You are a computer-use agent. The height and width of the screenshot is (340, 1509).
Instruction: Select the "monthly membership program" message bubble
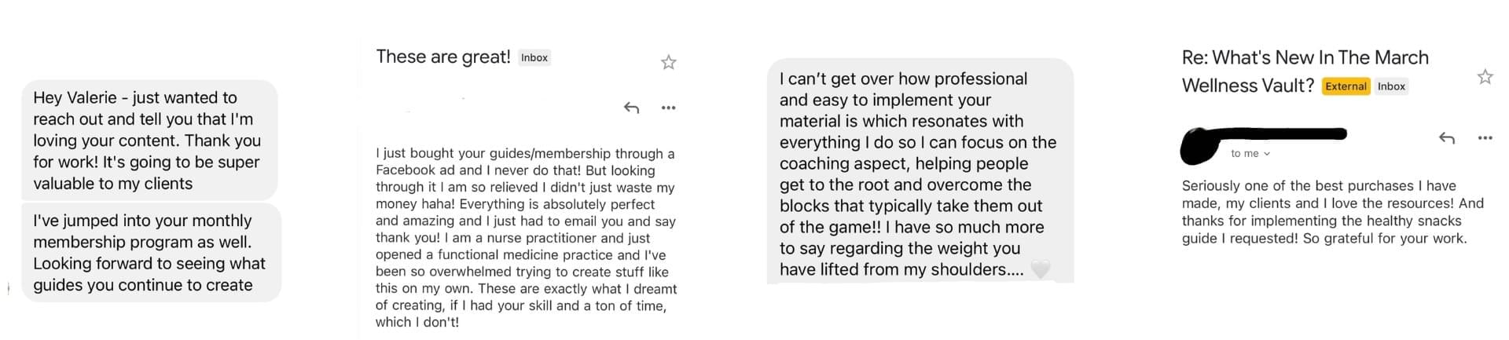click(x=151, y=252)
